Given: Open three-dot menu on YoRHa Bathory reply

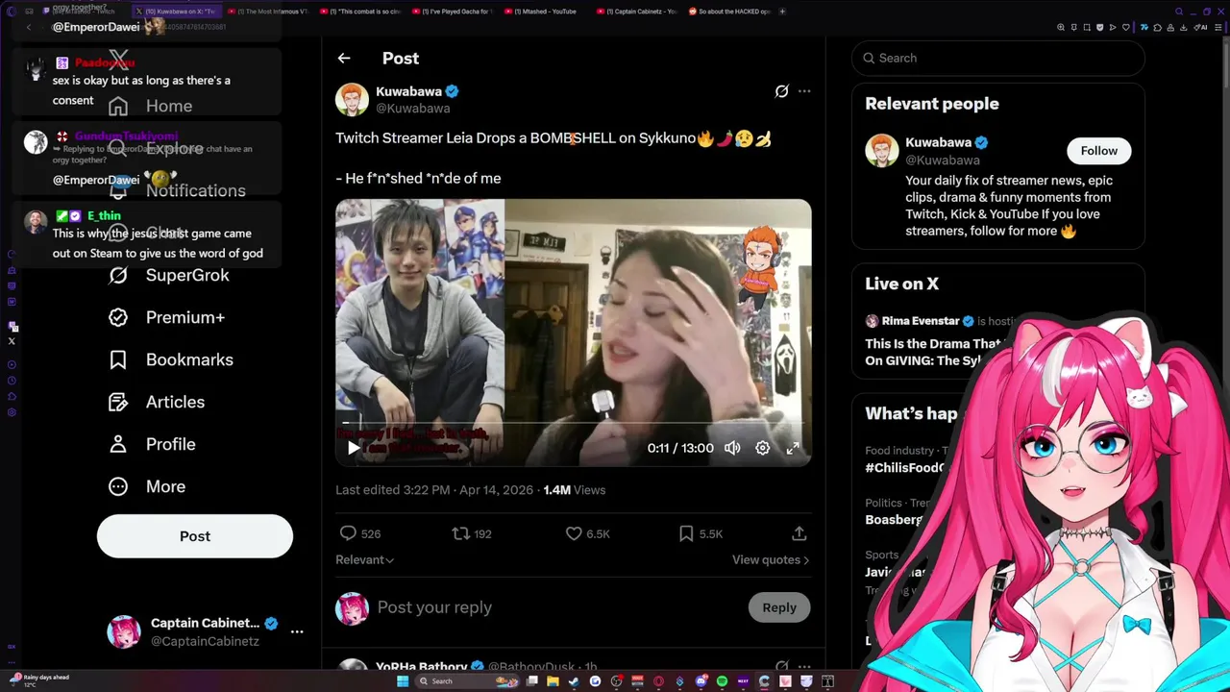Looking at the screenshot, I should coord(804,666).
